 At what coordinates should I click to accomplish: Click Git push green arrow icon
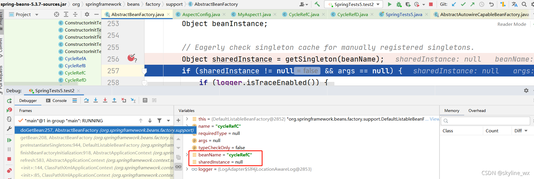click(x=473, y=4)
